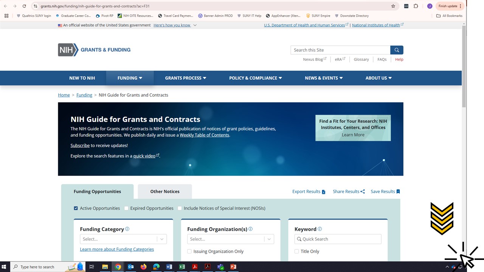Click the info icon beside Keyword
Image resolution: width=484 pixels, height=272 pixels.
(x=320, y=229)
